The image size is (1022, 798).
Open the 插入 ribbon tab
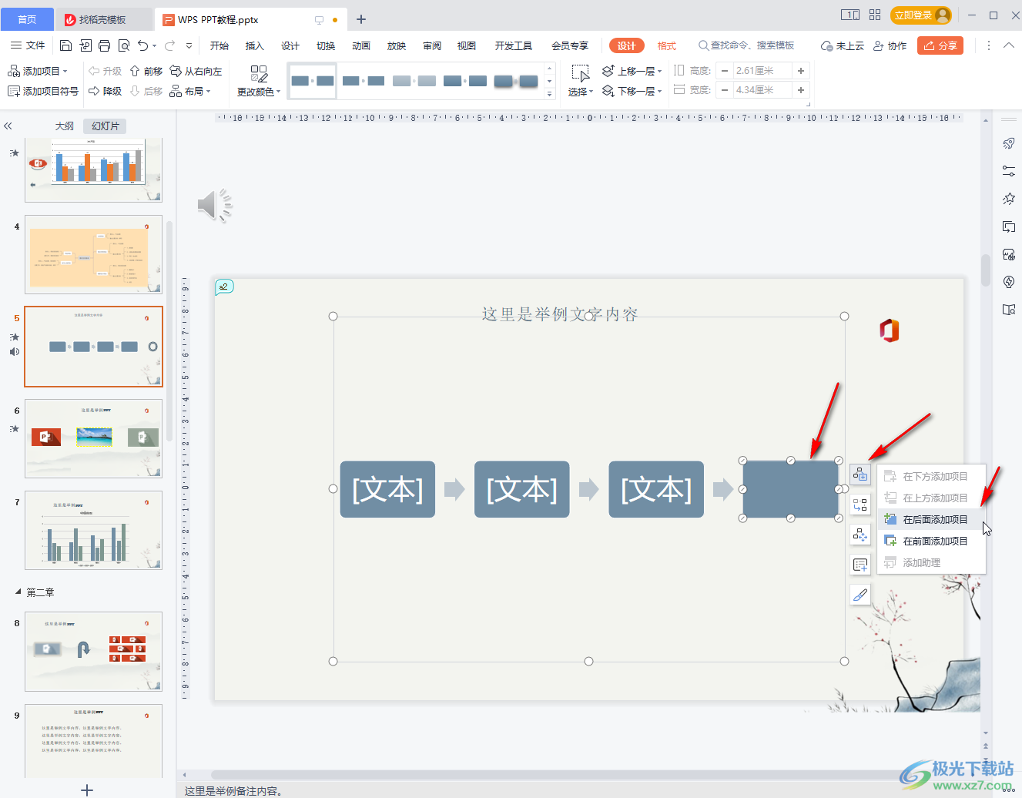coord(254,45)
